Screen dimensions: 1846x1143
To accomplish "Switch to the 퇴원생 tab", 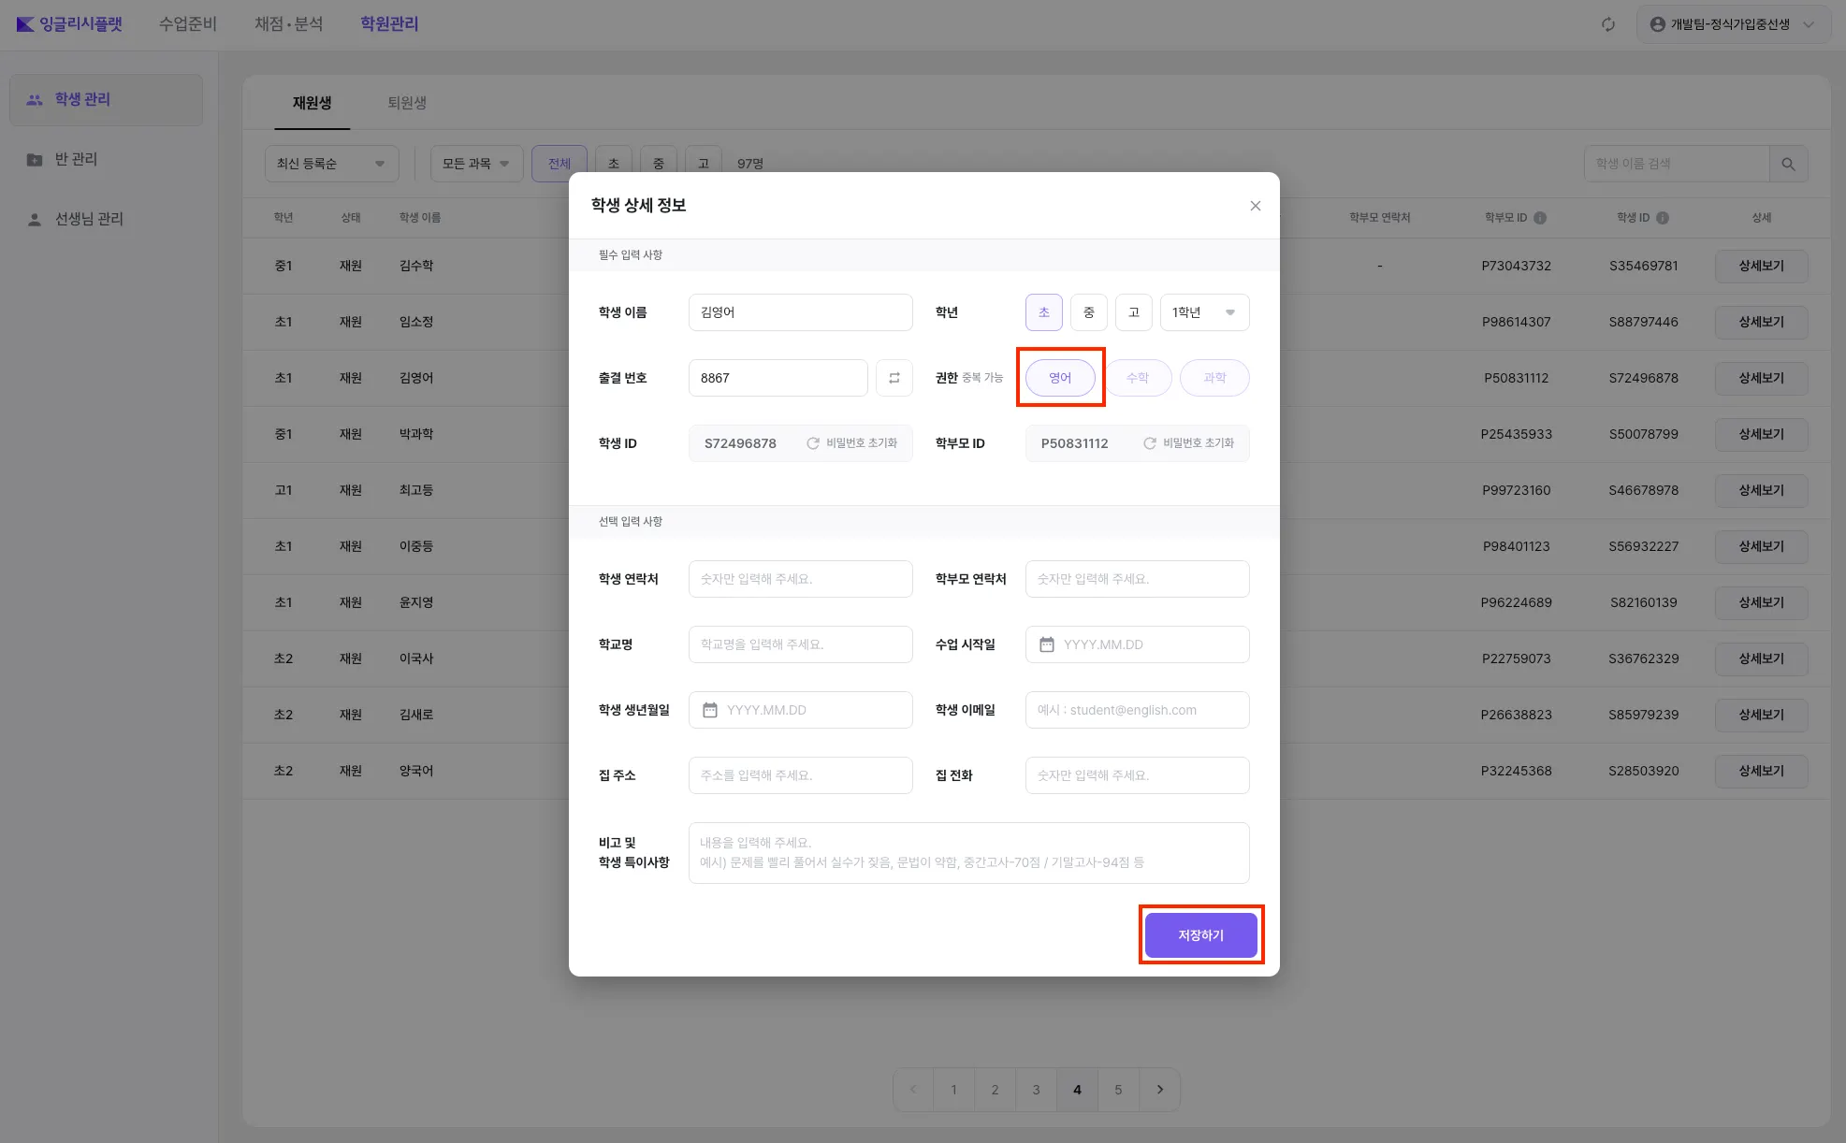I will (x=407, y=103).
